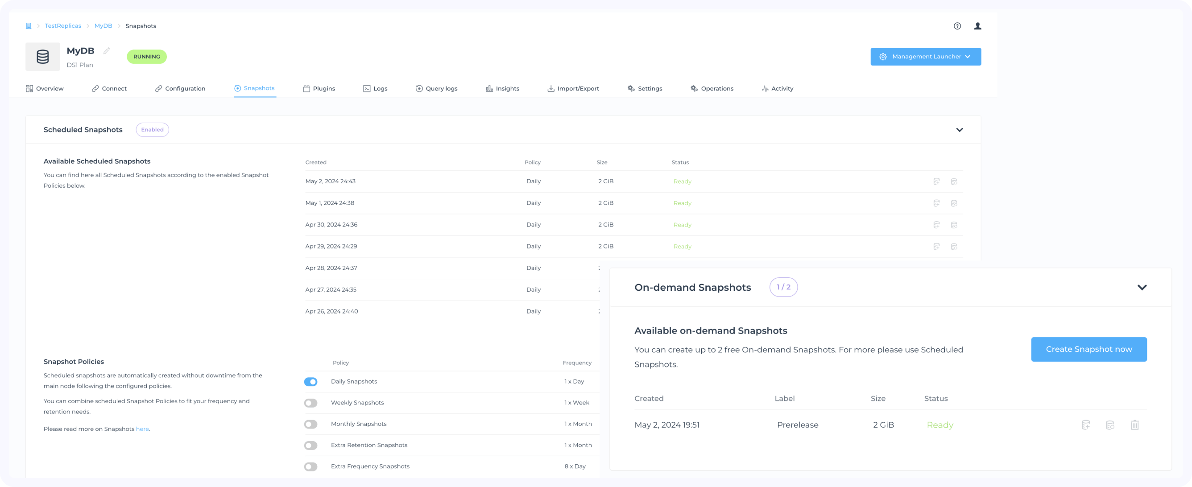Screen dimensions: 1192x487
Task: Collapse the Scheduled Snapshots section
Action: click(x=959, y=130)
